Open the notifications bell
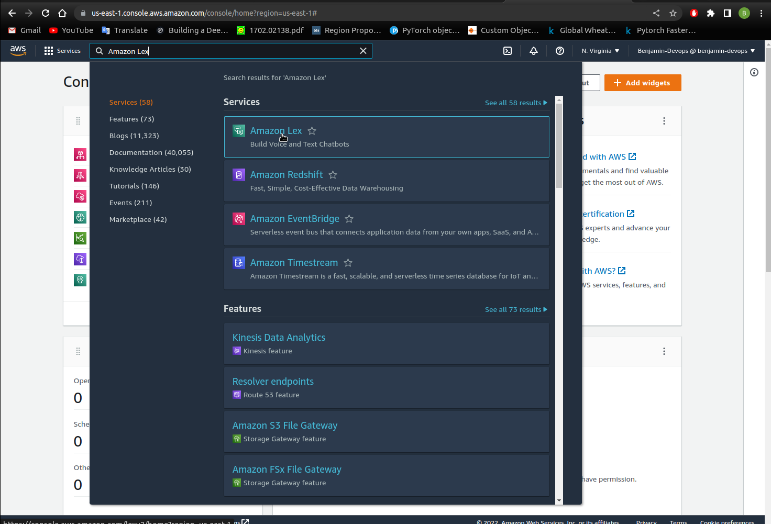This screenshot has width=771, height=524. tap(534, 51)
